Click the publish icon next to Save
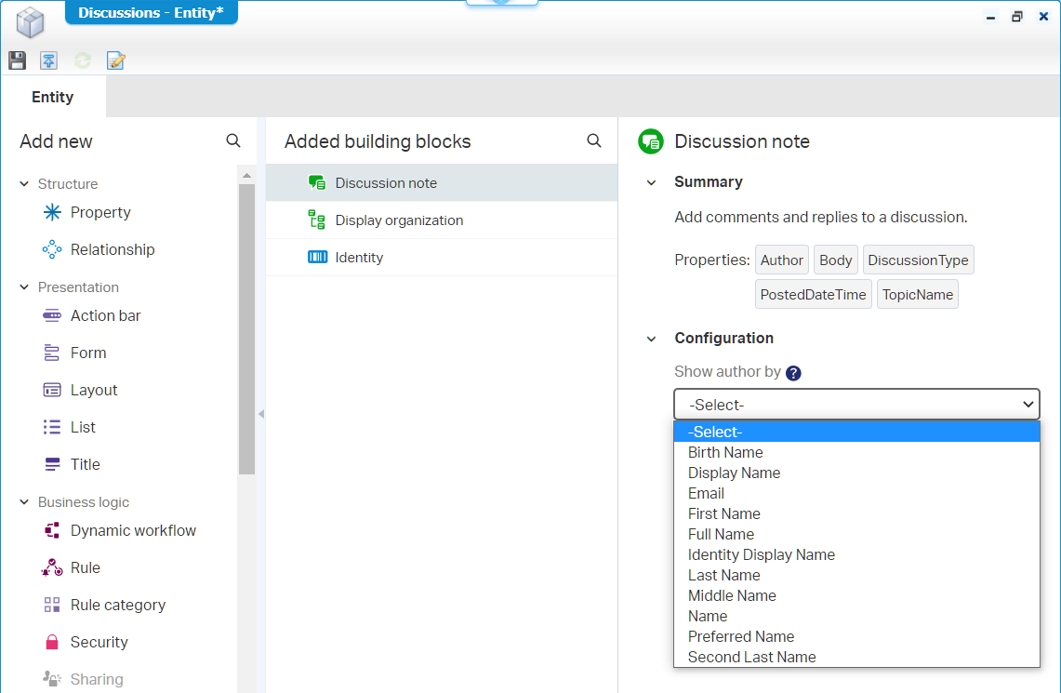This screenshot has width=1061, height=693. pyautogui.click(x=48, y=60)
